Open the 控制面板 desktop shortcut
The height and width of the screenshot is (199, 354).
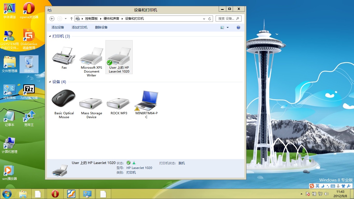point(10,92)
